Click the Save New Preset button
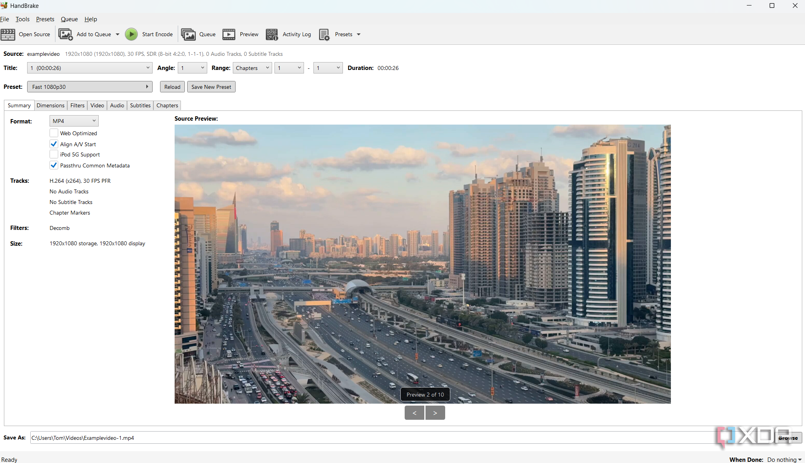 point(211,87)
